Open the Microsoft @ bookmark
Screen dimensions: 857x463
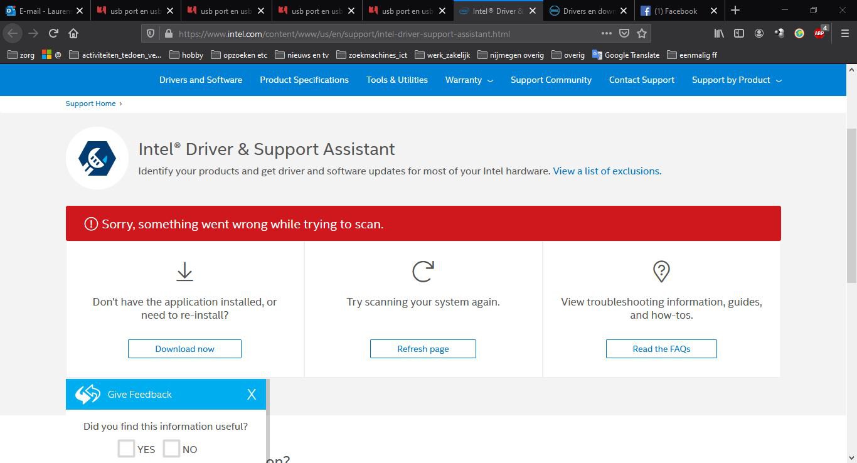51,55
